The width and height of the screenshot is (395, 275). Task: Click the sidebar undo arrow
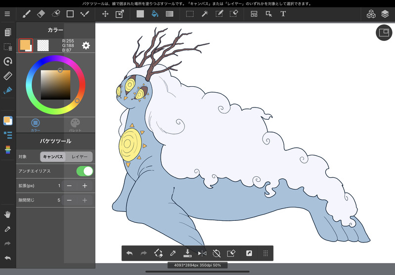coord(7,258)
